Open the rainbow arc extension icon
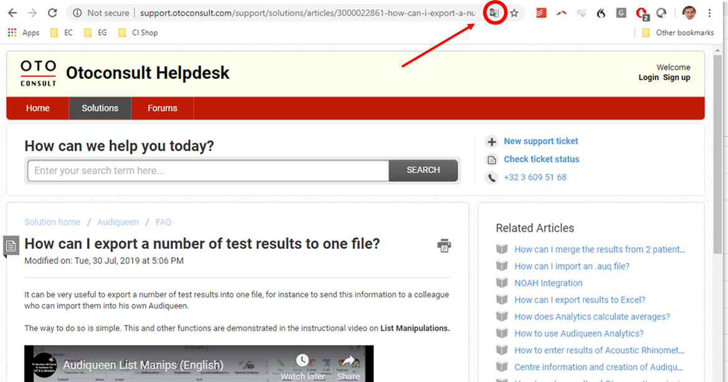The width and height of the screenshot is (728, 382). [562, 13]
